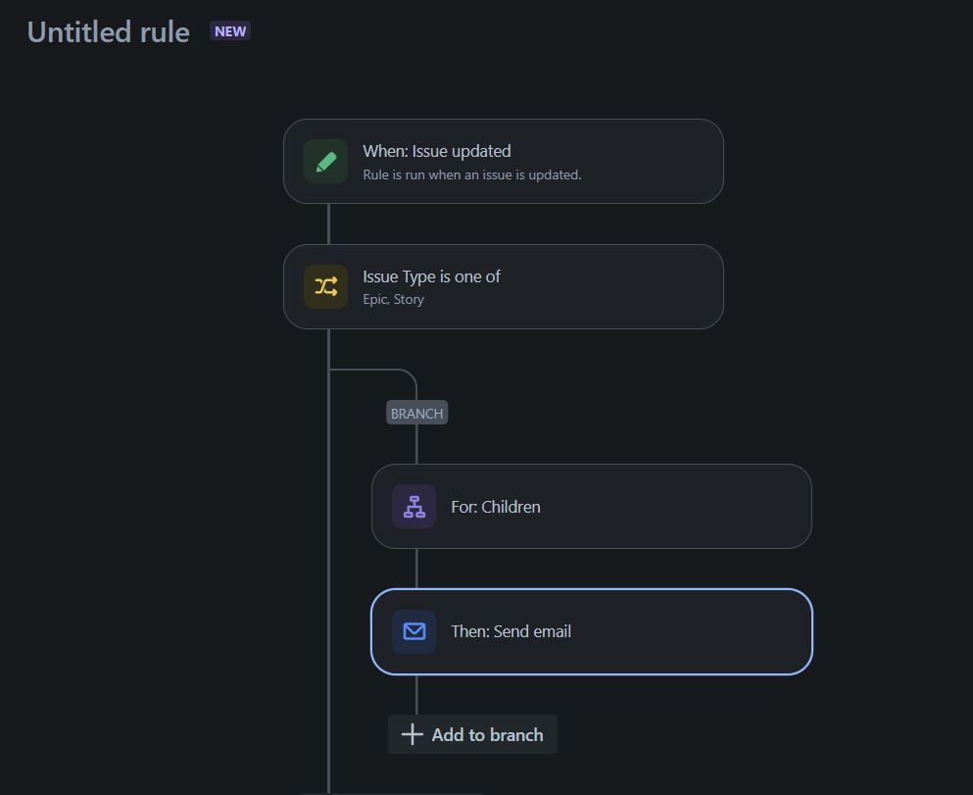The width and height of the screenshot is (973, 795).
Task: Click the 'Rule is run when an issue is updated' description
Action: point(472,175)
